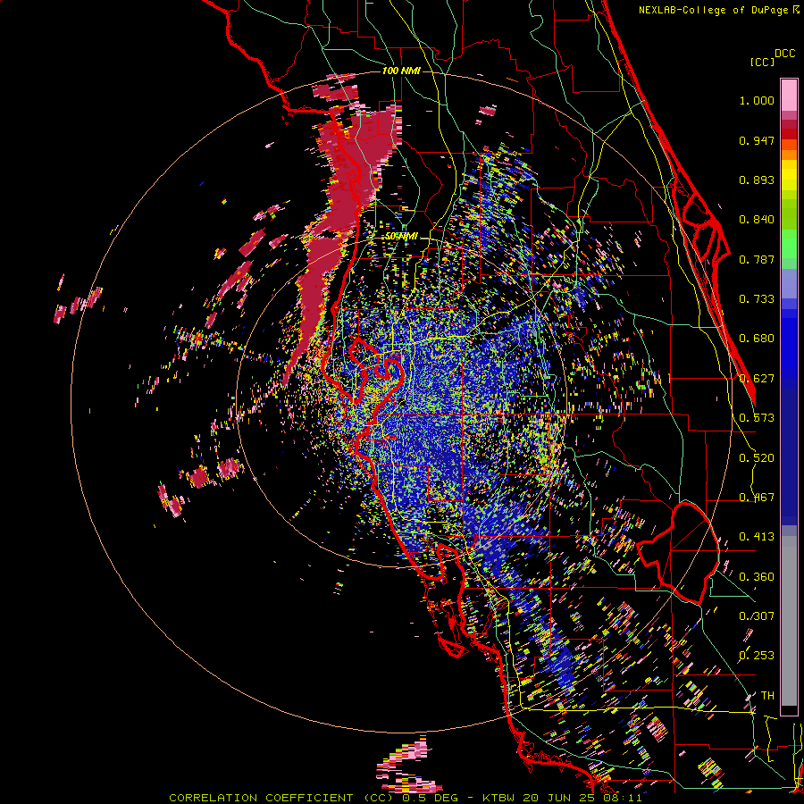Click the 50 NMI range ring label

401,237
